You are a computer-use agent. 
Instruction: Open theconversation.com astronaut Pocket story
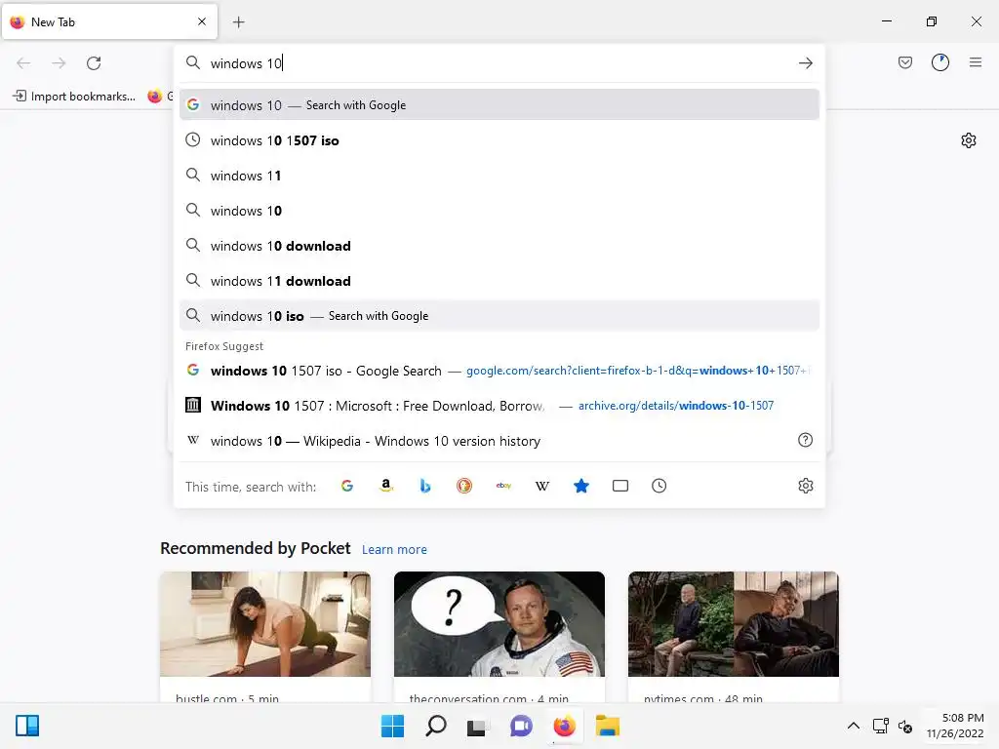[x=499, y=624]
